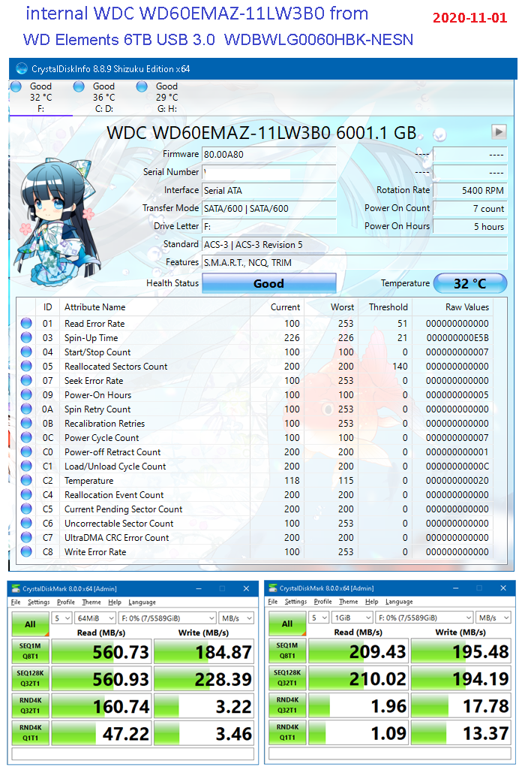Image resolution: width=519 pixels, height=767 pixels.
Task: Open drive selector dropdown in 1GiB window
Action: [x=424, y=618]
